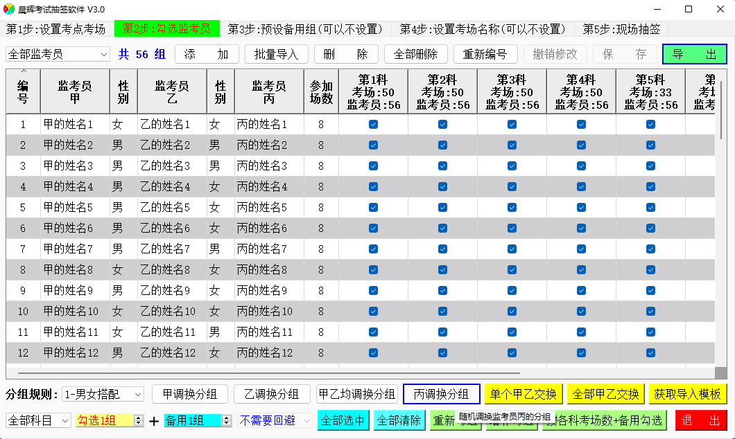Click cell 丙的姓名3
The height and width of the screenshot is (439, 735).
pyautogui.click(x=269, y=165)
